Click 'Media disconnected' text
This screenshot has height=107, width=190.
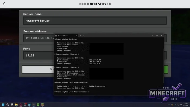point(97,86)
